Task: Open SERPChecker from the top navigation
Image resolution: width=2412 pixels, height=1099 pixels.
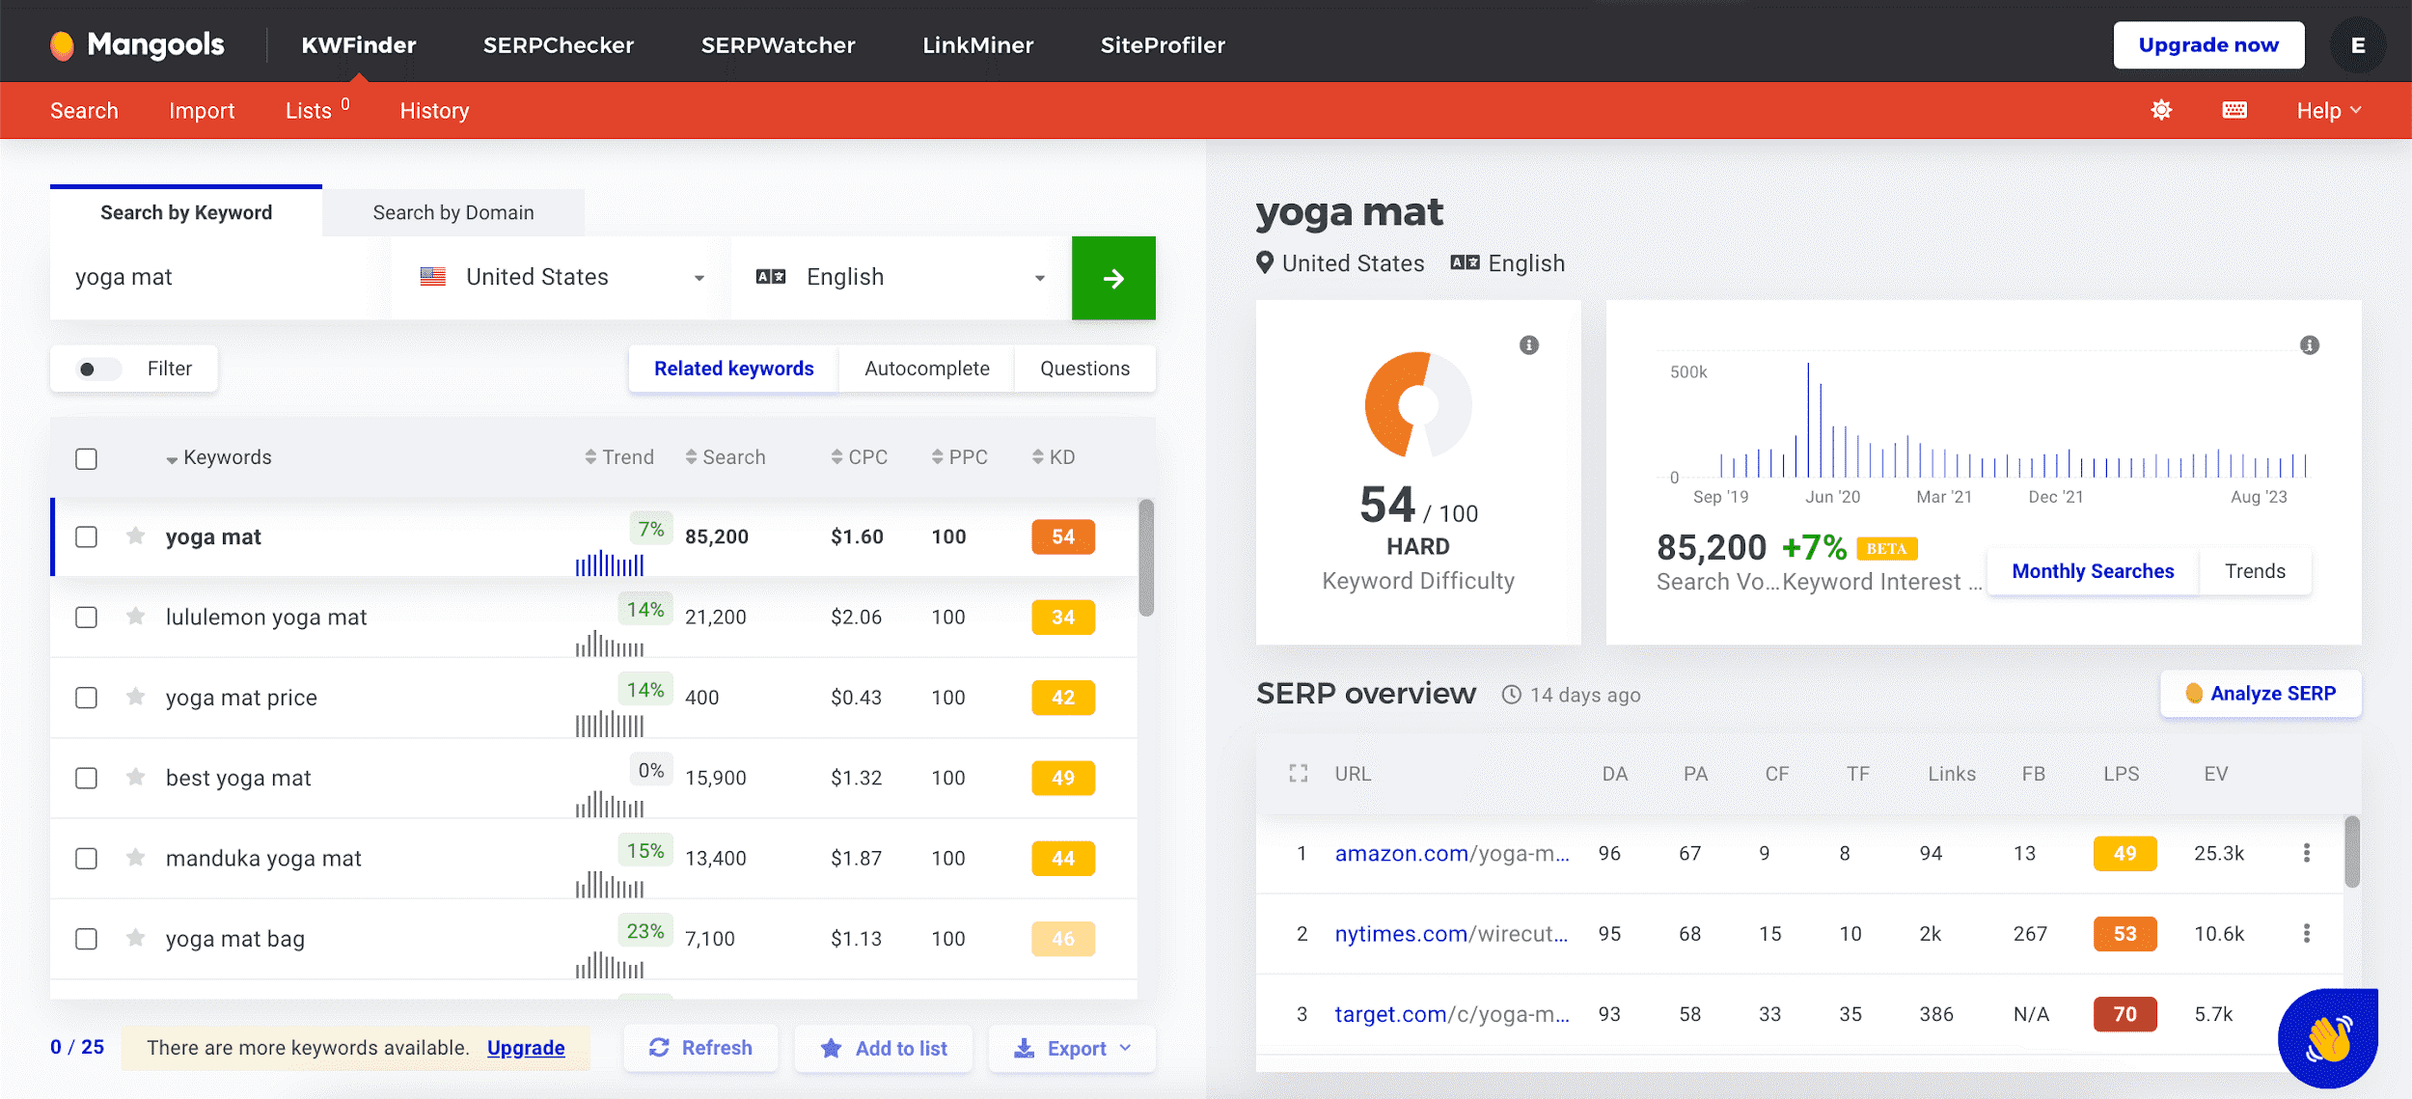Action: tap(559, 44)
